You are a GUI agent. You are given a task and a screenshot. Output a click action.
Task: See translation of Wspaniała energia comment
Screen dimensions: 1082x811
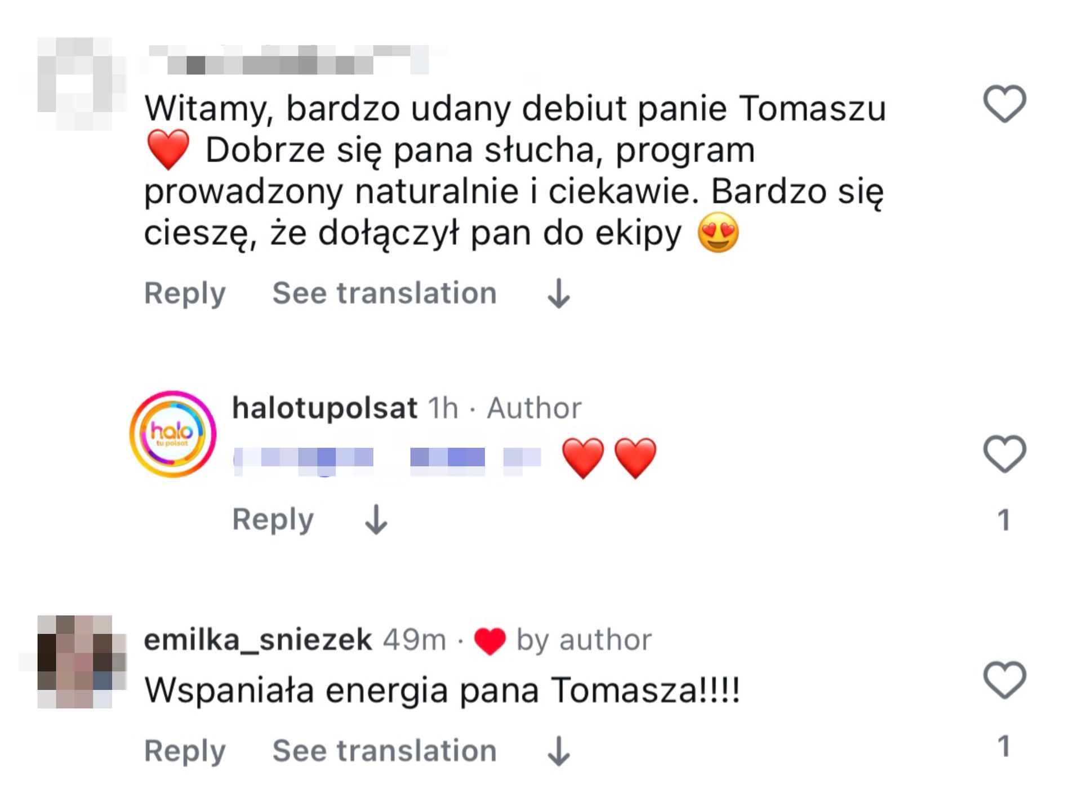tap(385, 750)
